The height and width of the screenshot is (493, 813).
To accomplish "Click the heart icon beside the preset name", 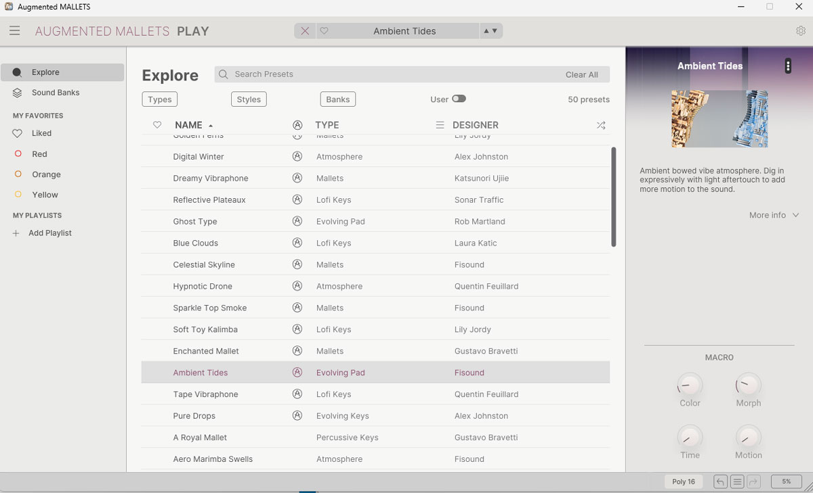I will (324, 31).
